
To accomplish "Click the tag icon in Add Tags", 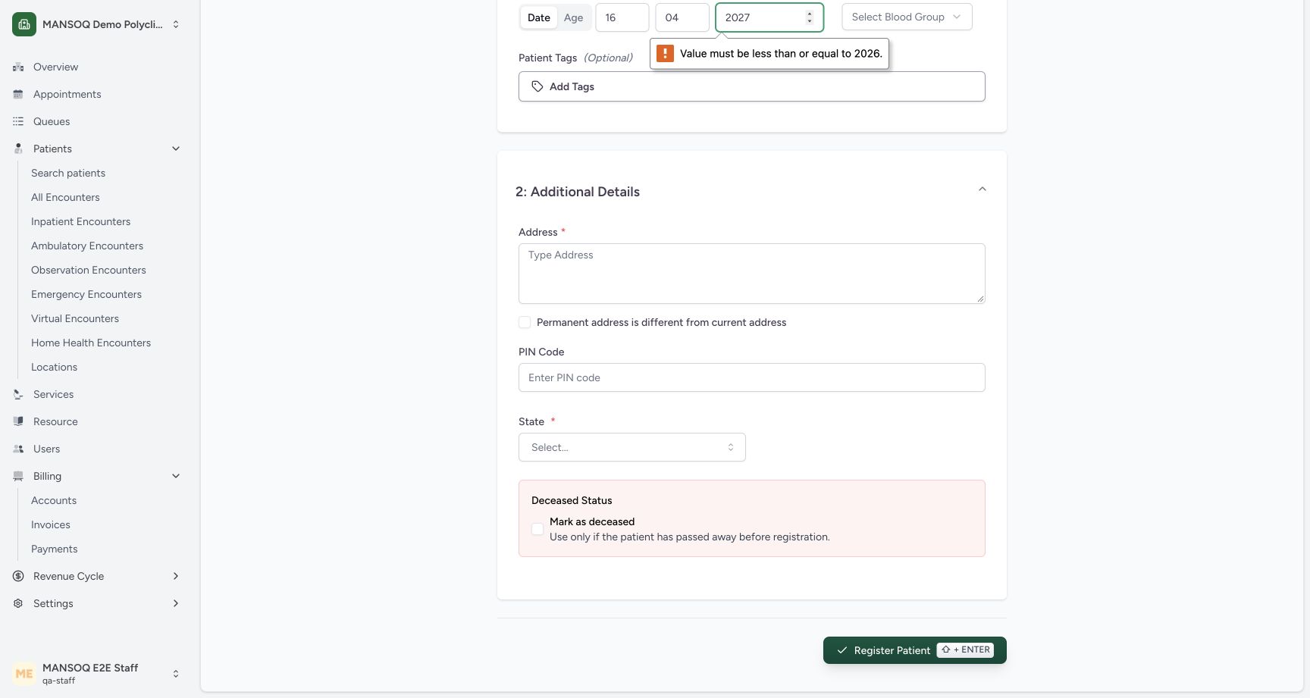I will (x=537, y=86).
